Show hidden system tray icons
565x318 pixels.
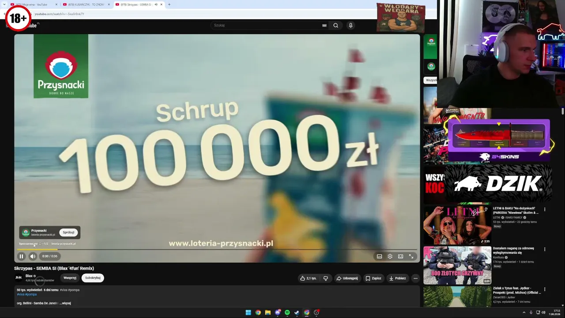tap(524, 313)
